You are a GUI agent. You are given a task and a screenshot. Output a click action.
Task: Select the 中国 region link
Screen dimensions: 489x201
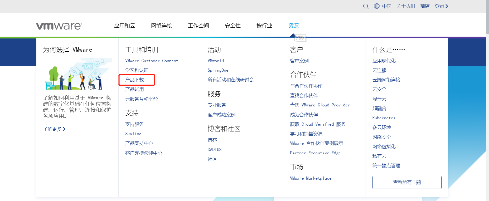pyautogui.click(x=387, y=6)
